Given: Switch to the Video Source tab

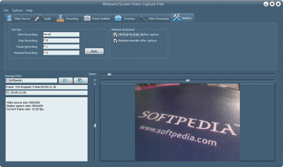Looking at the screenshot, I should coord(18,18).
